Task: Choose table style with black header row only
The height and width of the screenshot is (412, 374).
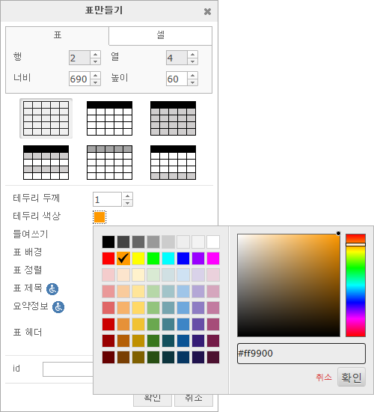Action: click(x=109, y=118)
